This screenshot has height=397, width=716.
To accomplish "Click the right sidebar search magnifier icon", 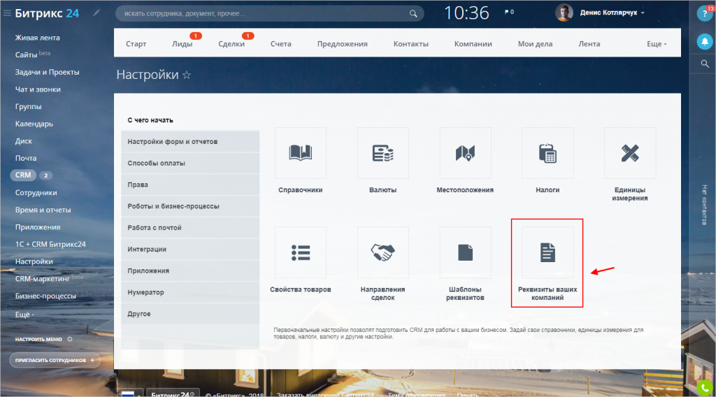I will click(x=705, y=64).
